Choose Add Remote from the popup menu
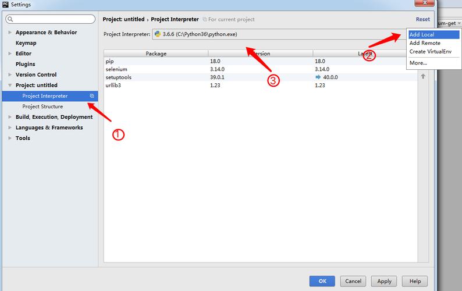Viewport: 462px width, 291px height. [x=425, y=43]
